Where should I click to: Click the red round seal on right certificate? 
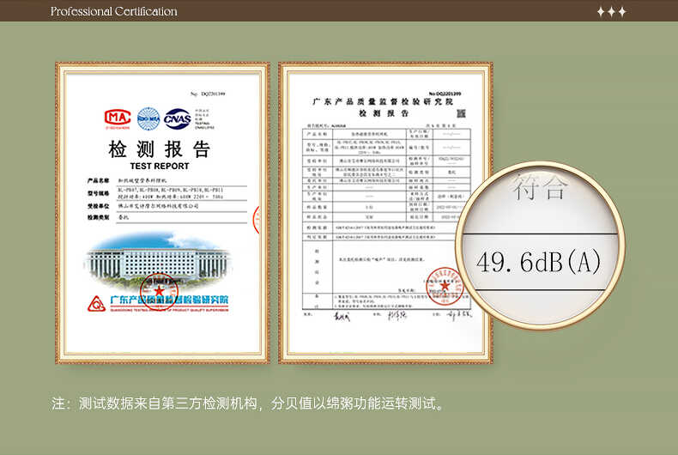(445, 286)
